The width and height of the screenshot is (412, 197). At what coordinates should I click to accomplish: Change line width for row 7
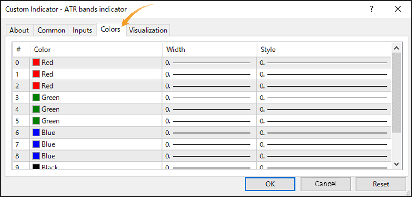(209, 144)
